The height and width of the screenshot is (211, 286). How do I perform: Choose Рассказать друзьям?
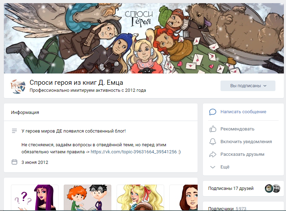[x=242, y=154]
